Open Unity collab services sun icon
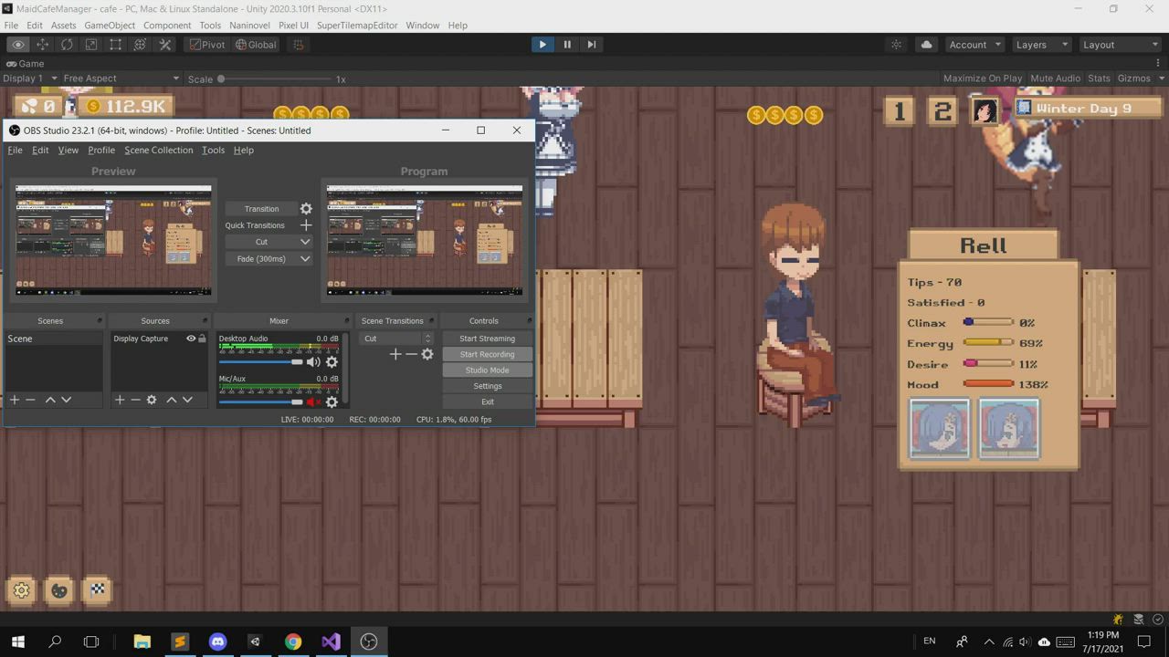The height and width of the screenshot is (657, 1169). (x=896, y=44)
